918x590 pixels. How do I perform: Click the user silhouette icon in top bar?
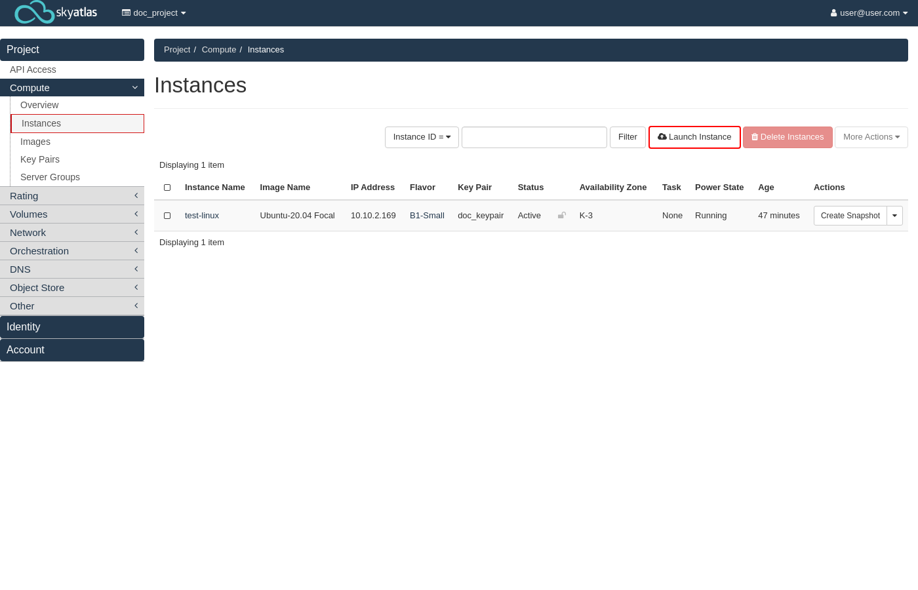(833, 12)
